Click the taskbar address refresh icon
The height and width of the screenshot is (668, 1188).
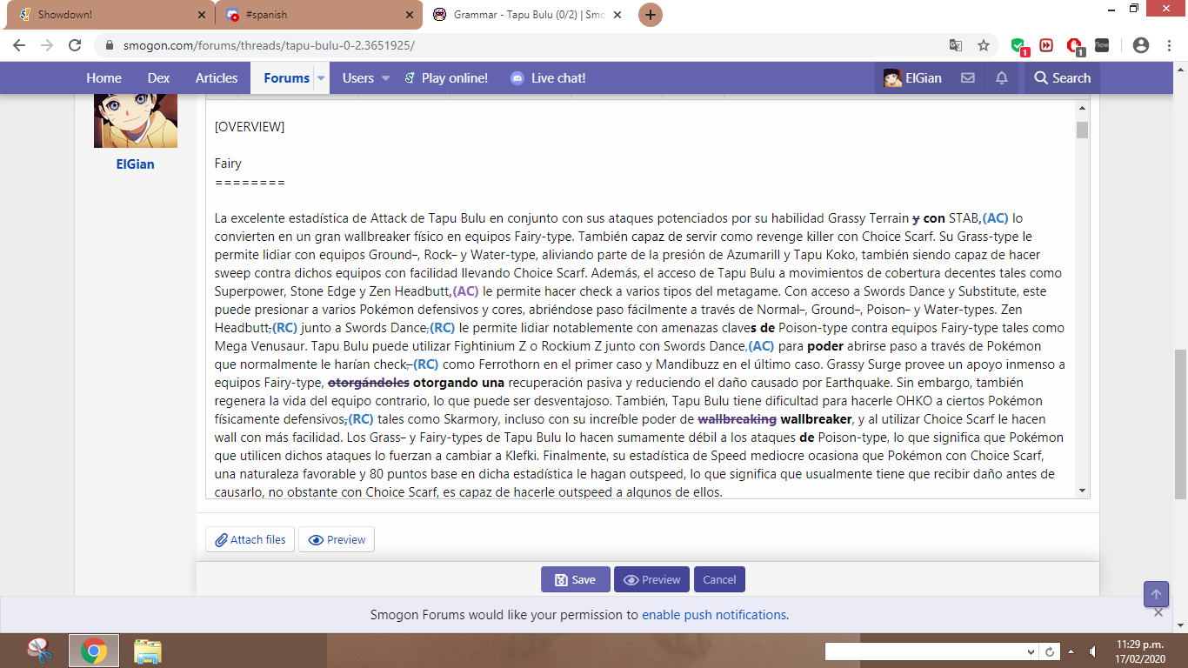pos(1050,651)
